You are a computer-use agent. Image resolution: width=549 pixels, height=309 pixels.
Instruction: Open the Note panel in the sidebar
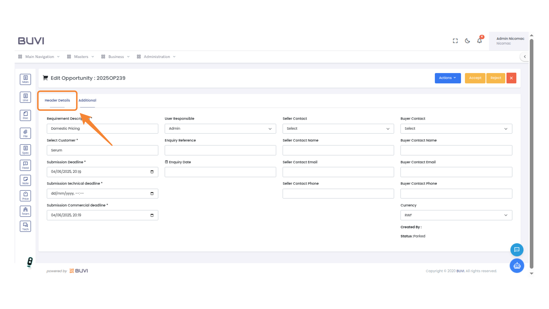click(25, 180)
